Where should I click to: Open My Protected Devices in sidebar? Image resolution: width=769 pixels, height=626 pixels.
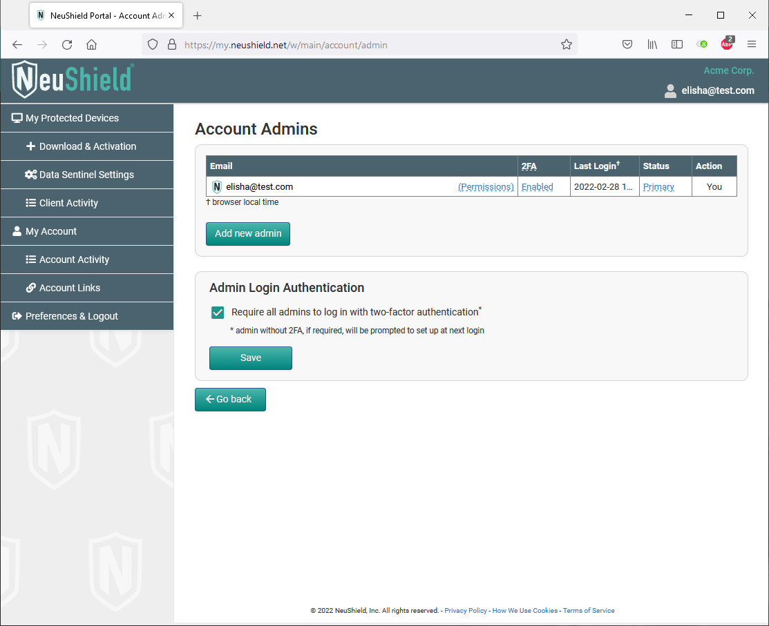point(87,118)
